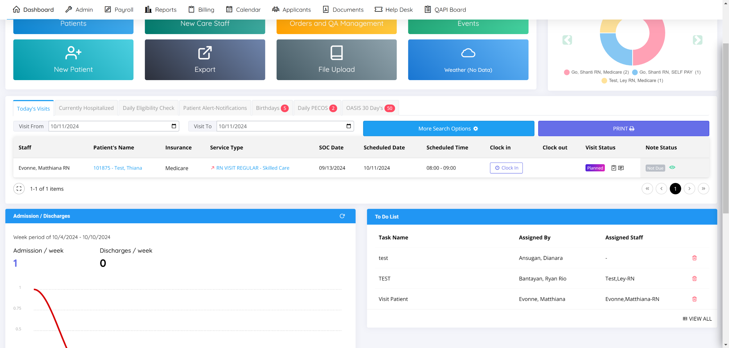Open the visit note clipboard icon
Viewport: 729px width, 348px height.
point(614,168)
